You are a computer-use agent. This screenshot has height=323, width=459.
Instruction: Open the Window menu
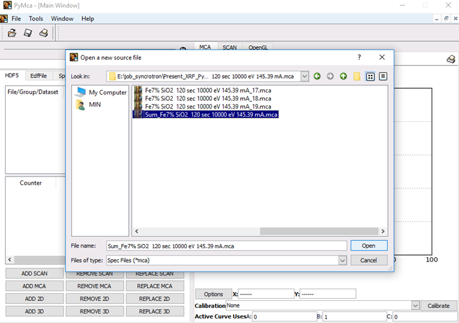[62, 19]
